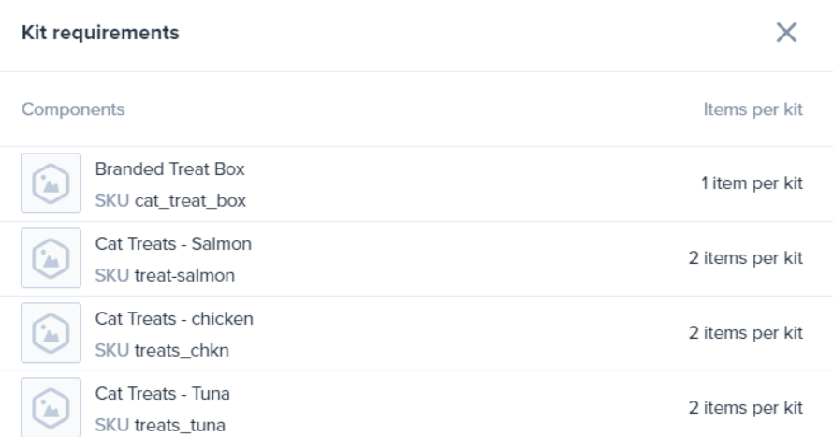Select Salmon's 2 items per kit quantity

coord(746,258)
